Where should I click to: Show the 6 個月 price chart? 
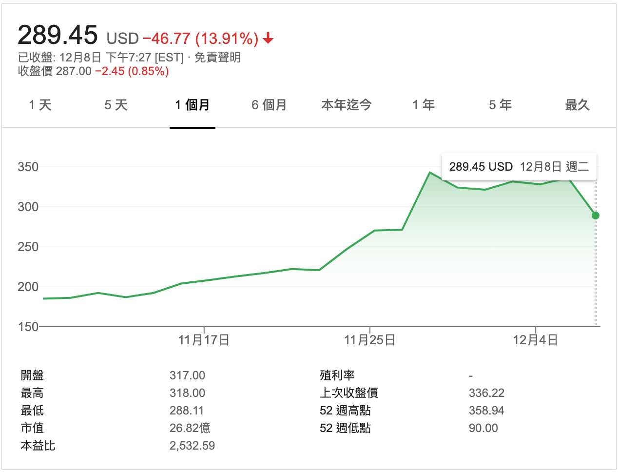point(269,105)
